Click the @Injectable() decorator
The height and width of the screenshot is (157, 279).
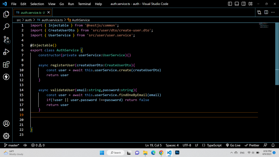point(43,46)
